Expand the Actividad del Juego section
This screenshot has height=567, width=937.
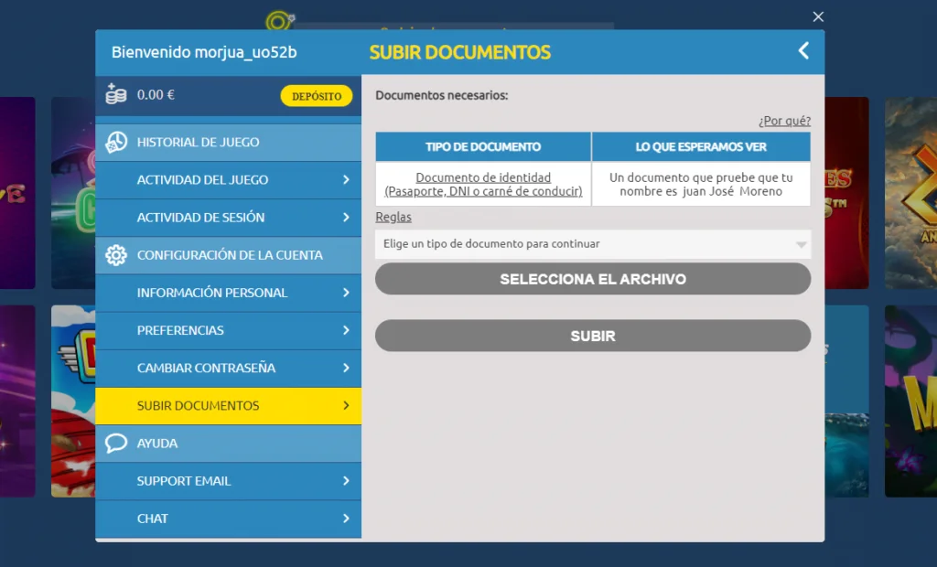coord(229,180)
